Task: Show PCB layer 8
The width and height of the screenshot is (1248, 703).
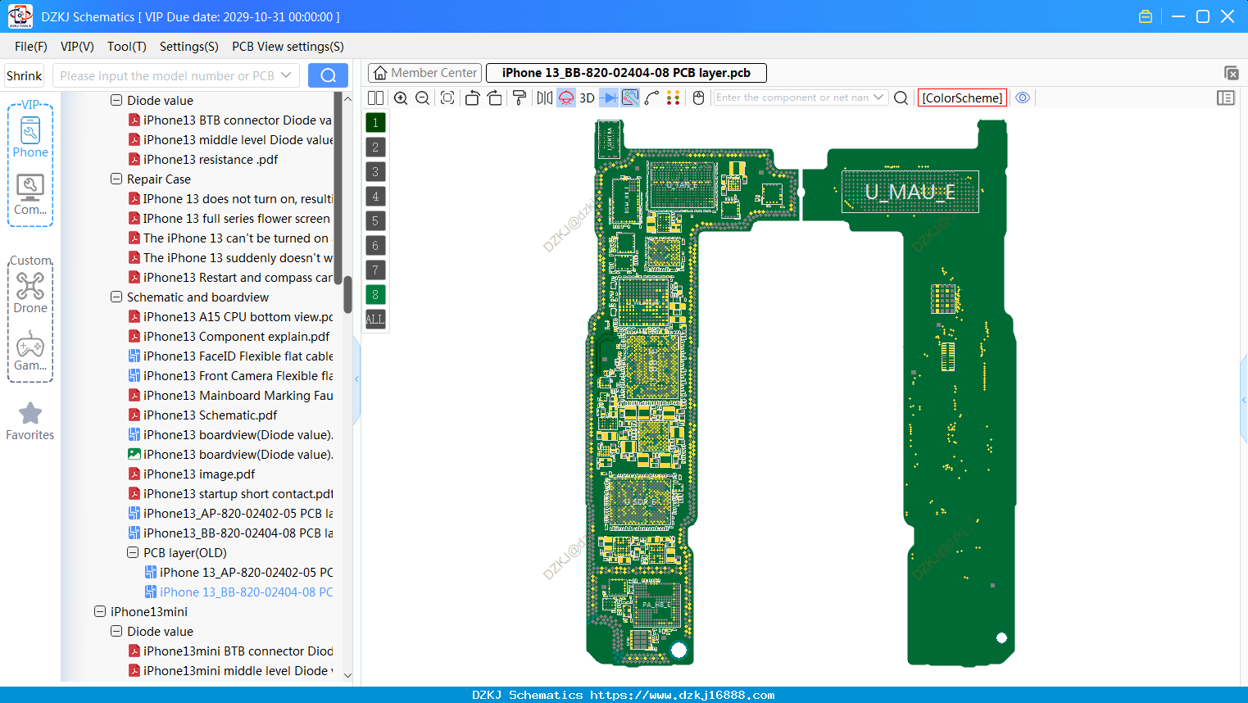Action: pos(375,295)
